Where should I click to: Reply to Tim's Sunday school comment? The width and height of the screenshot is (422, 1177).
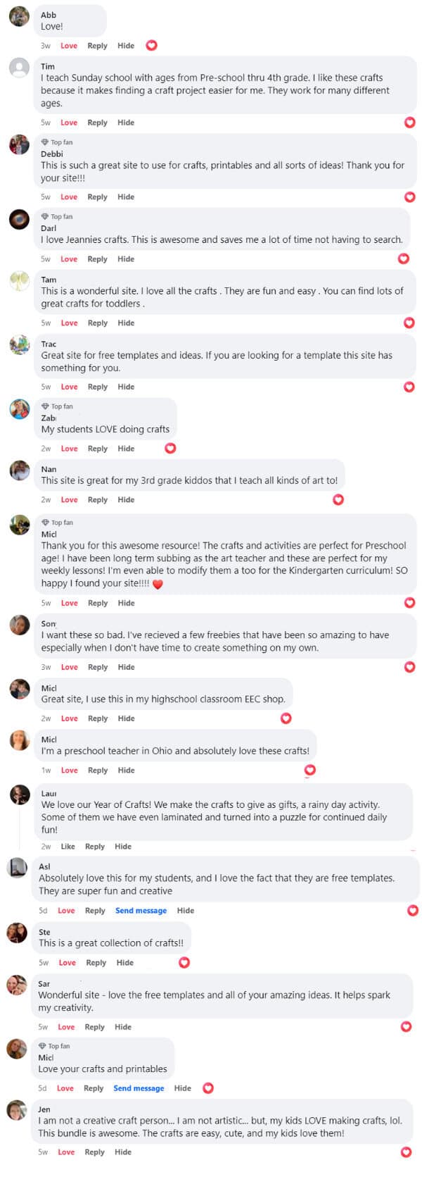97,123
